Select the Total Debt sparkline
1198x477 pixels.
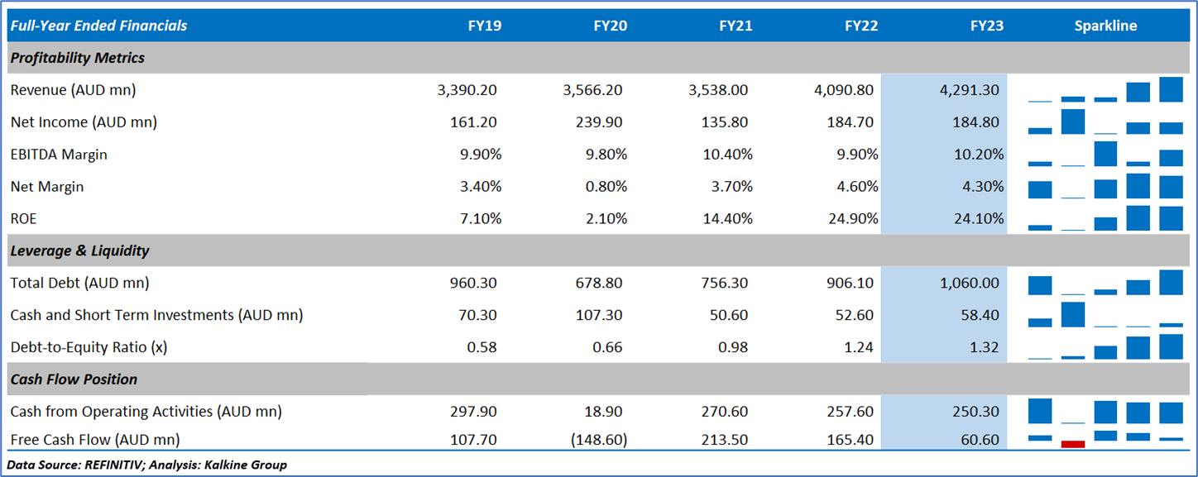pyautogui.click(x=1105, y=283)
